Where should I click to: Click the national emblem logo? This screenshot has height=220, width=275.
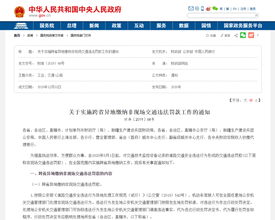(19, 12)
